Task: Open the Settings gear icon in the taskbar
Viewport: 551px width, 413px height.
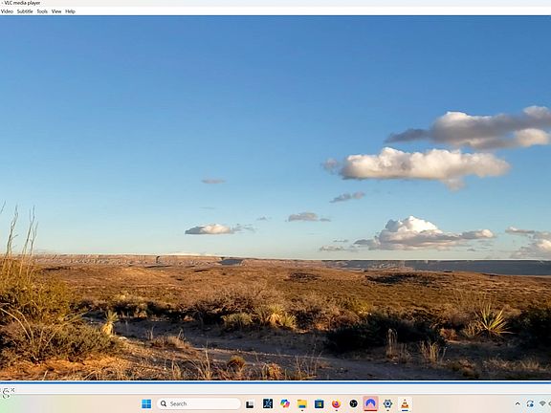Action: click(387, 403)
